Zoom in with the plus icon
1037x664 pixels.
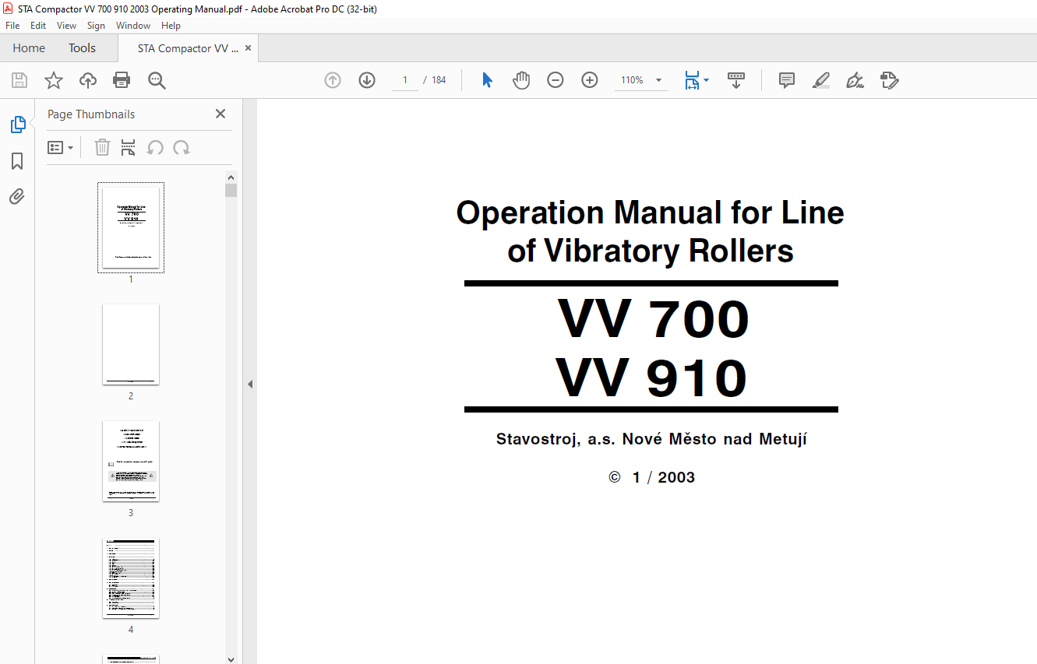tap(590, 80)
